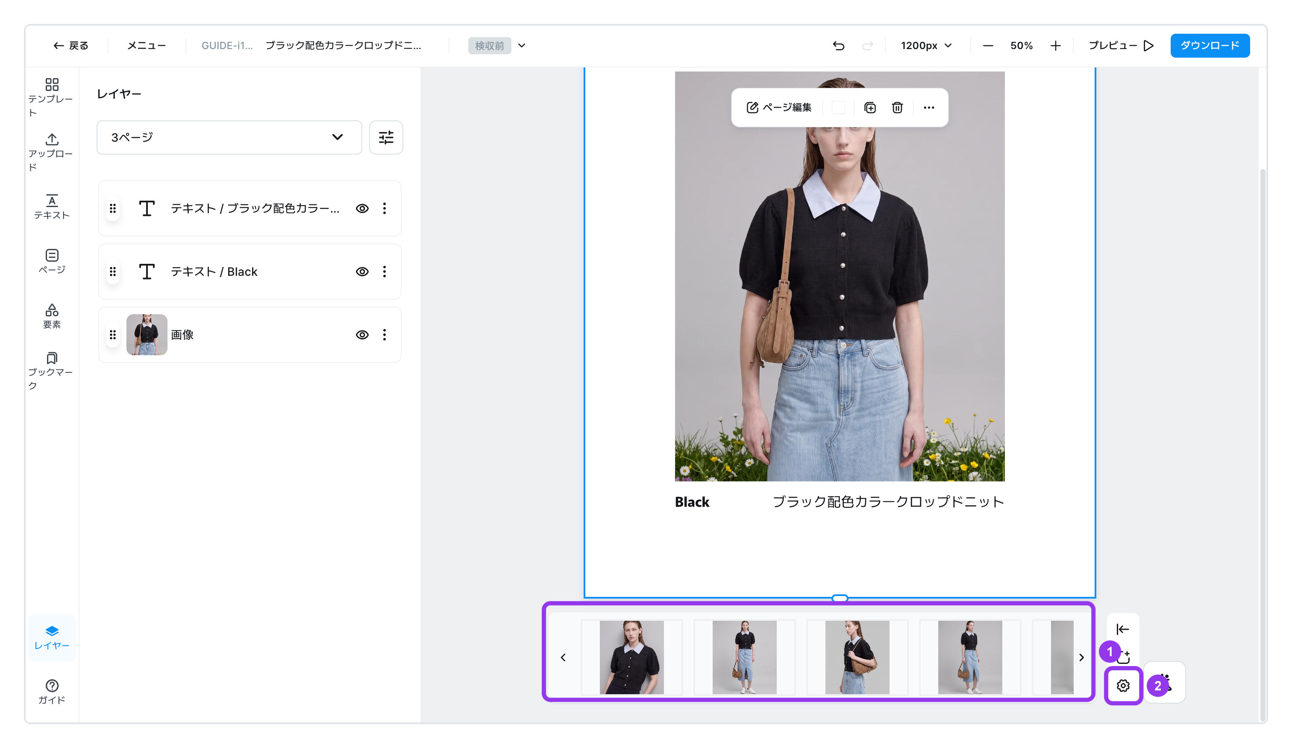Switch to the レイヤー tab in sidebar
The width and height of the screenshot is (1292, 748).
[51, 637]
